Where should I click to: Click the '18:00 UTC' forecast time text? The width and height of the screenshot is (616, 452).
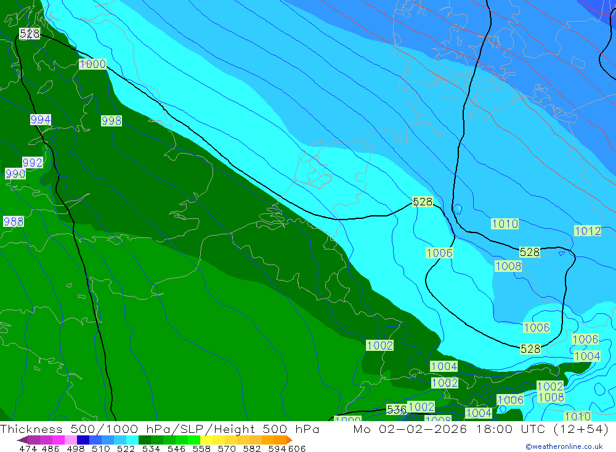[513, 429]
